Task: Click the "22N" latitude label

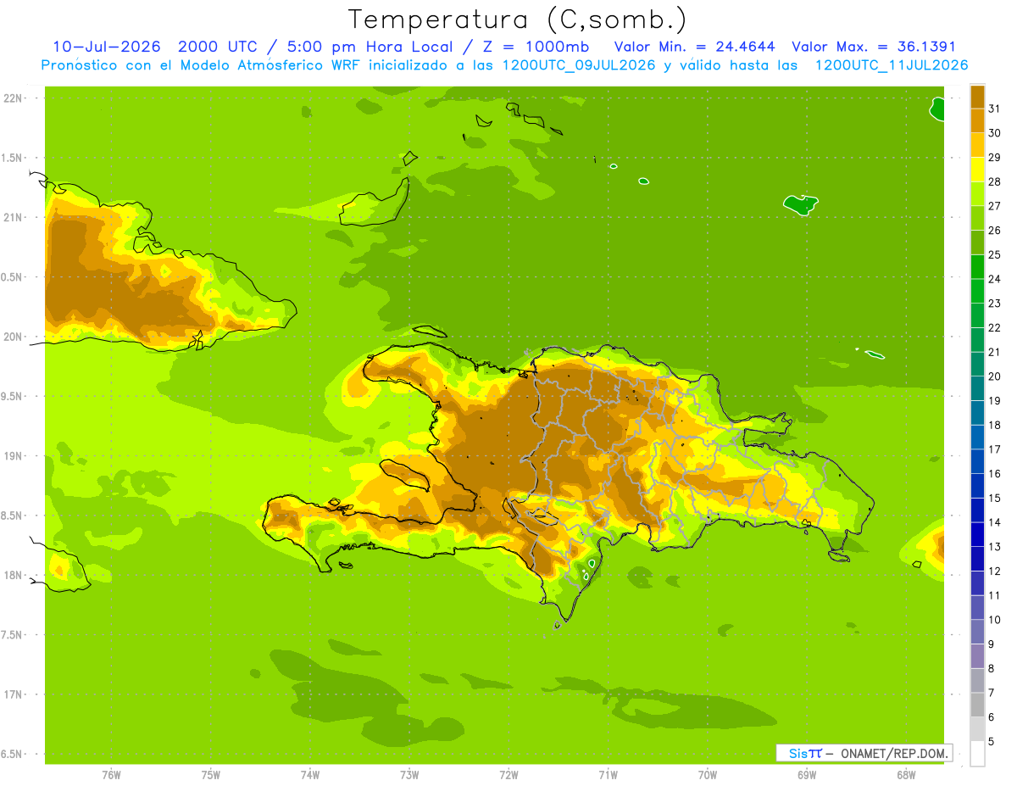Action: tap(14, 98)
